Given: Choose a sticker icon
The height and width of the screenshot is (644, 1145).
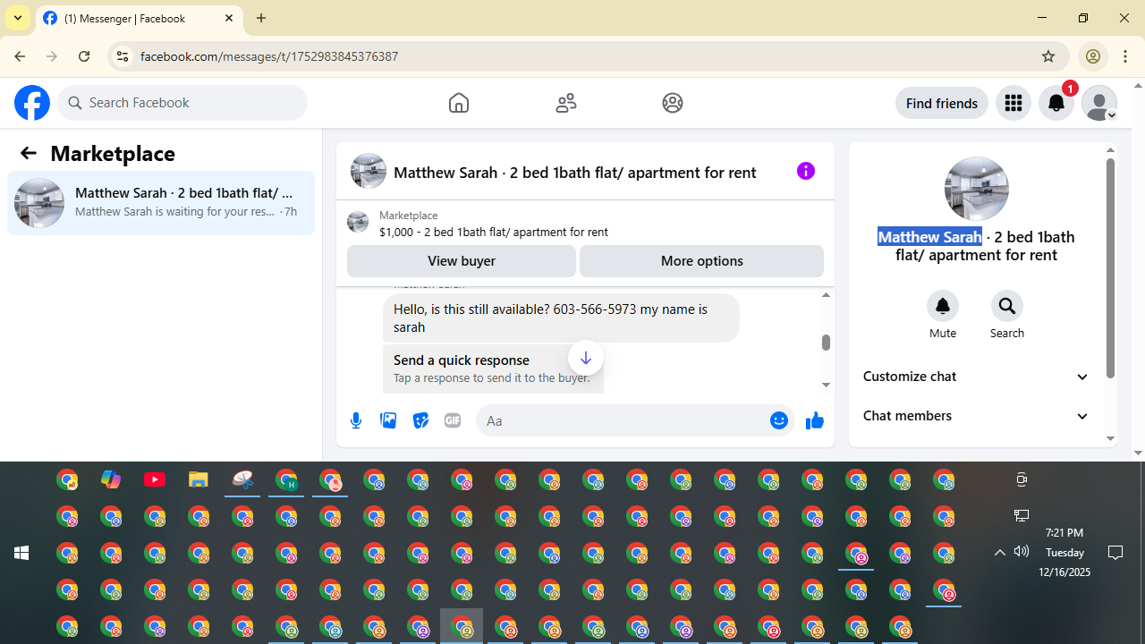Looking at the screenshot, I should (x=420, y=420).
